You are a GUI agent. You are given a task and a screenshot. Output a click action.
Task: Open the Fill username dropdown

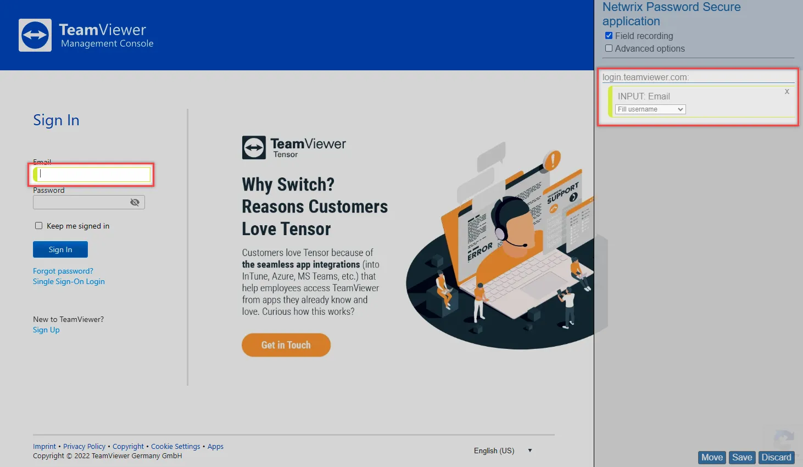click(x=650, y=109)
